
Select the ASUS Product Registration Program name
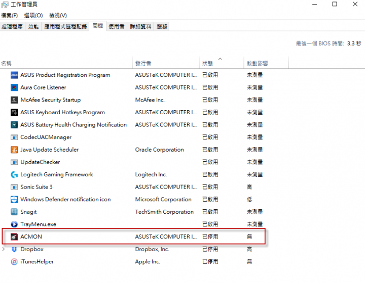[x=65, y=75]
